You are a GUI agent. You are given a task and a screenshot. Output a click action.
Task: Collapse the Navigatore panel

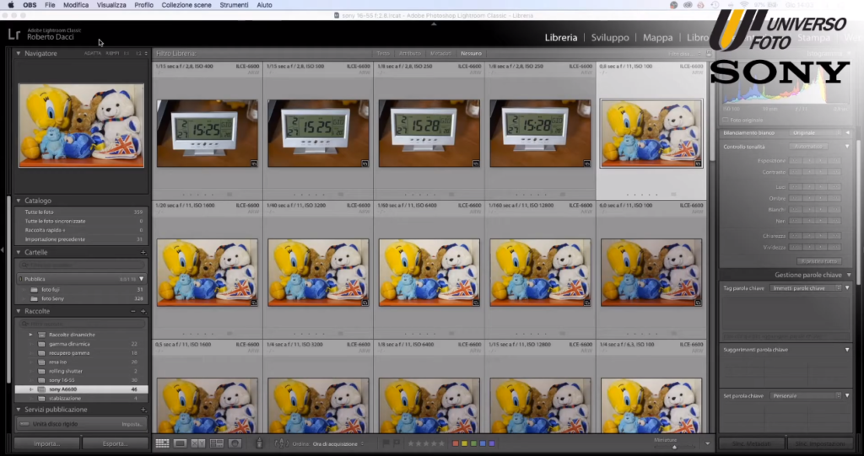(x=19, y=53)
